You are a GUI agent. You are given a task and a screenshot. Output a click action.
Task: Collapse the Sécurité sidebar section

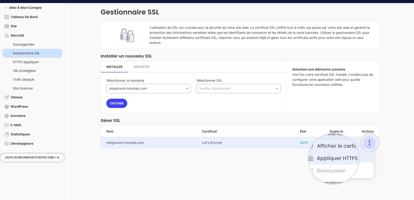pos(17,36)
